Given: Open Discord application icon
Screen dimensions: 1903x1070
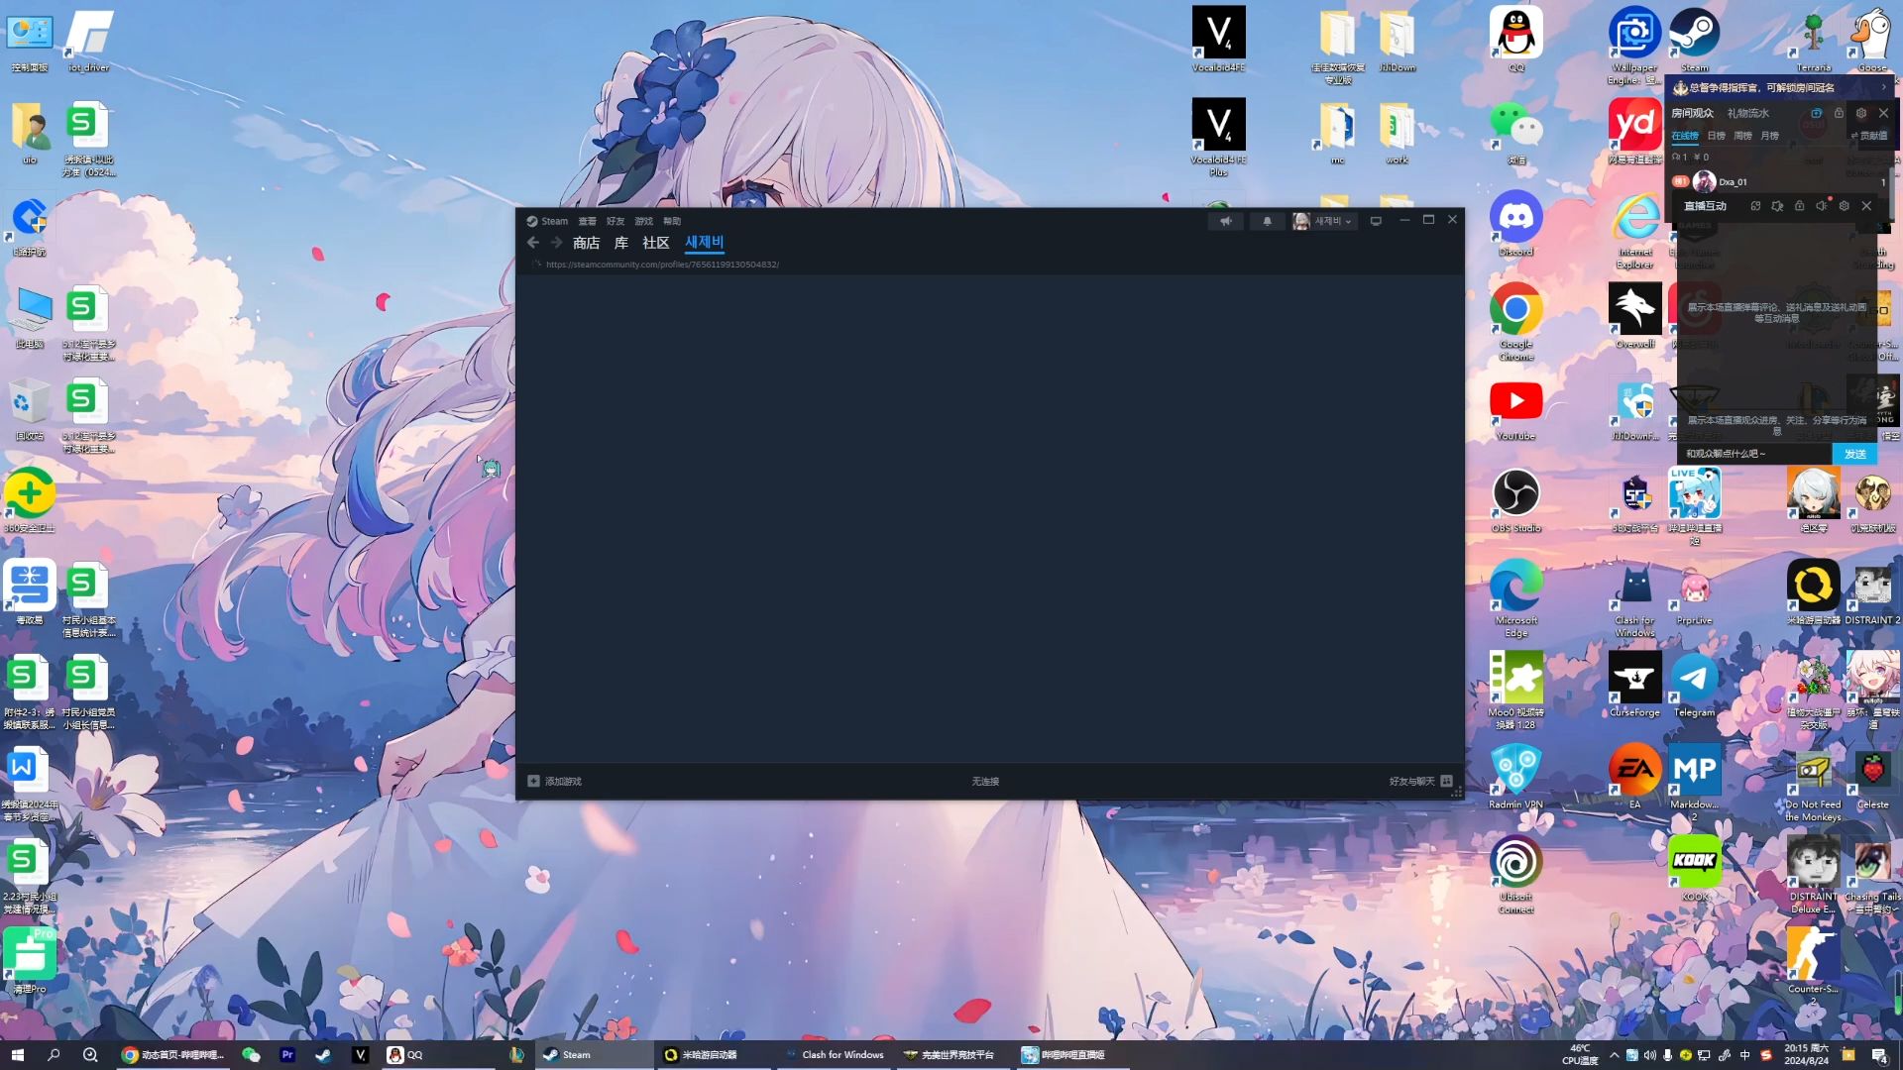Looking at the screenshot, I should pyautogui.click(x=1514, y=217).
